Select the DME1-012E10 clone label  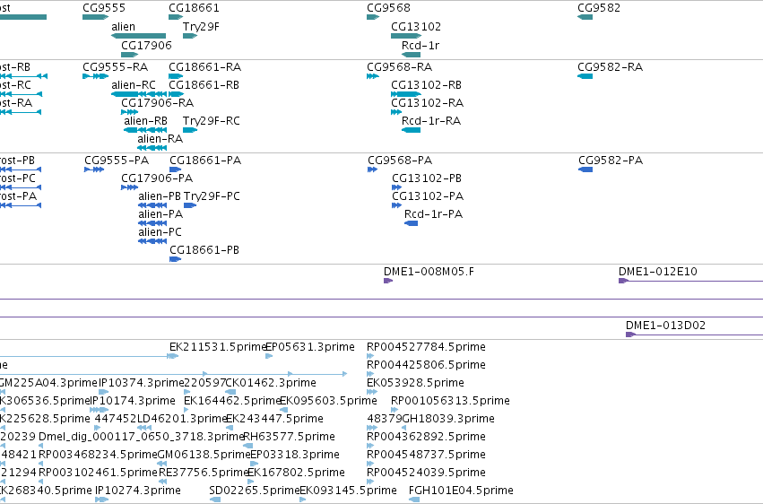coord(658,272)
